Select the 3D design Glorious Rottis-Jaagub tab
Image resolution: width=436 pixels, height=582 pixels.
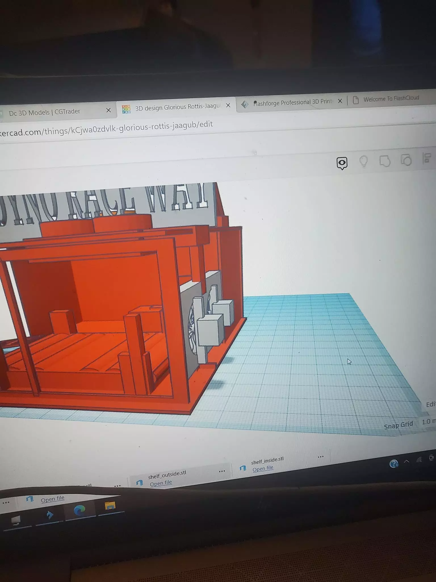(178, 107)
